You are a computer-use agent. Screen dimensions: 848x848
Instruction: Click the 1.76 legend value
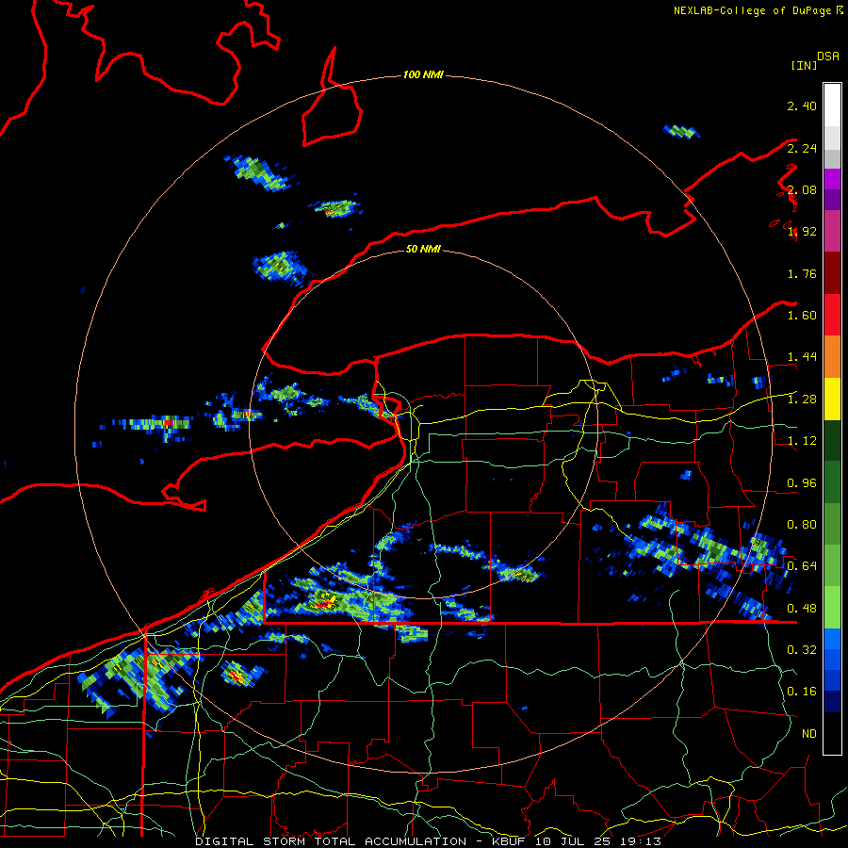click(802, 273)
